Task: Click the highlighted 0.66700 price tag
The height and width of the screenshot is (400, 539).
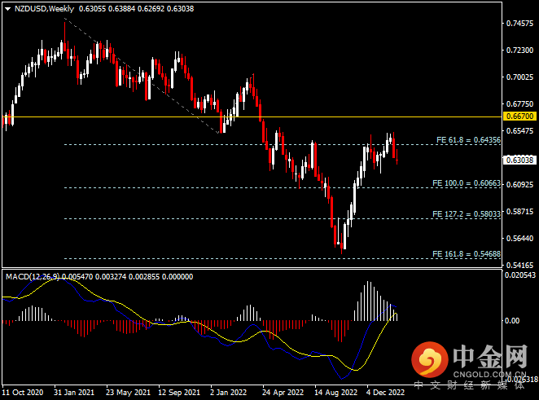Action: coord(520,116)
